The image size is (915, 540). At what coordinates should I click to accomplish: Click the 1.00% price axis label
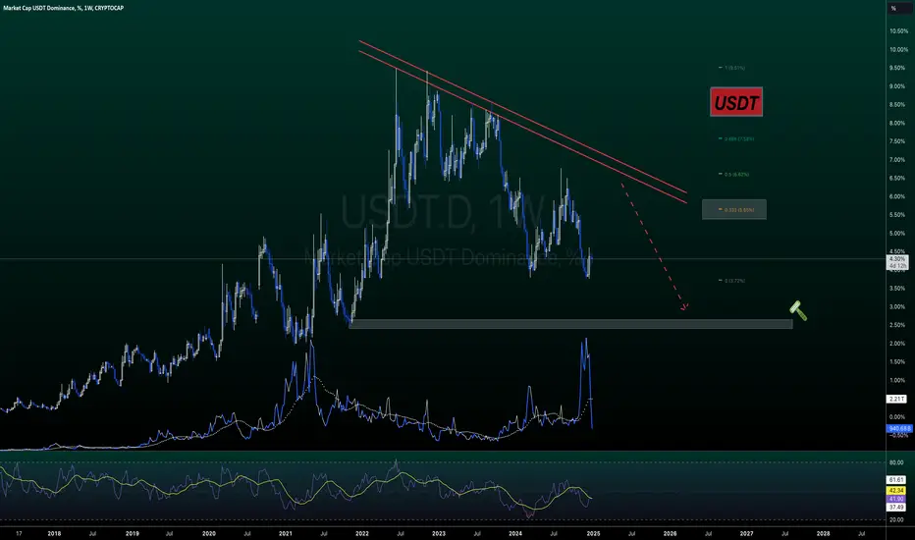(x=897, y=380)
